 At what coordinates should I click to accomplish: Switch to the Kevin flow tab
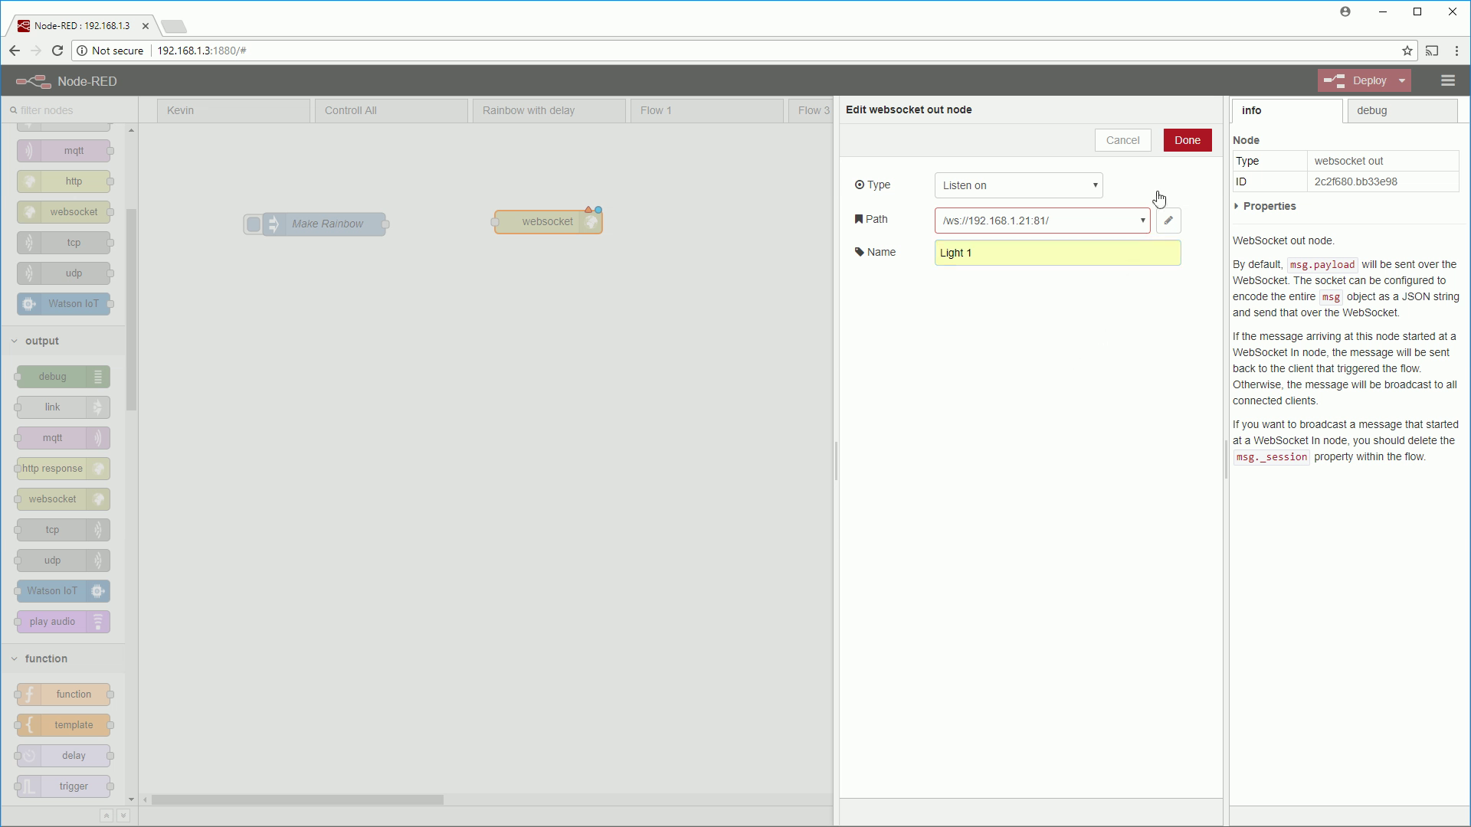click(x=234, y=110)
